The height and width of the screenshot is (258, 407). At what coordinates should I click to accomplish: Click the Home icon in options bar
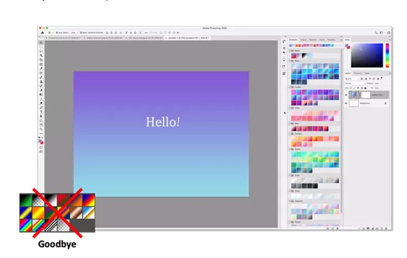pyautogui.click(x=42, y=33)
